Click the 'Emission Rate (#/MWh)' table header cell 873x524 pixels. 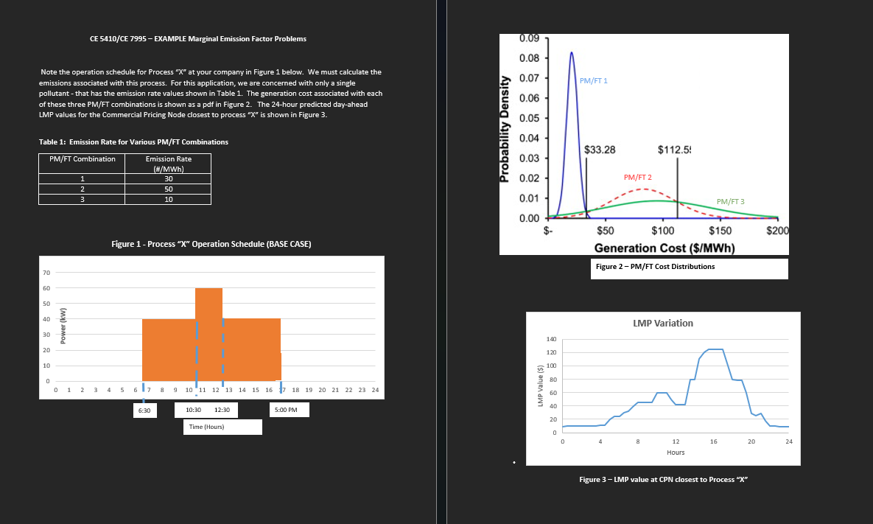[x=168, y=164]
